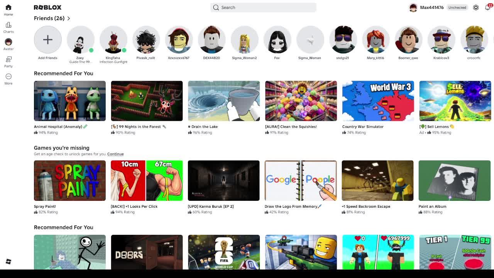The height and width of the screenshot is (278, 494).
Task: Open Draw the Logo From Memory thumbnail
Action: click(x=301, y=180)
